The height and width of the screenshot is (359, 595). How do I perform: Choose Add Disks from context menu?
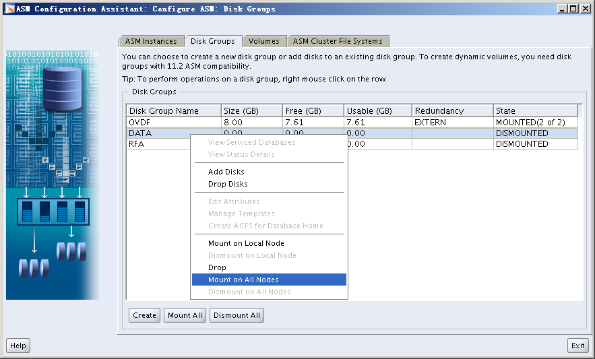pyautogui.click(x=226, y=172)
